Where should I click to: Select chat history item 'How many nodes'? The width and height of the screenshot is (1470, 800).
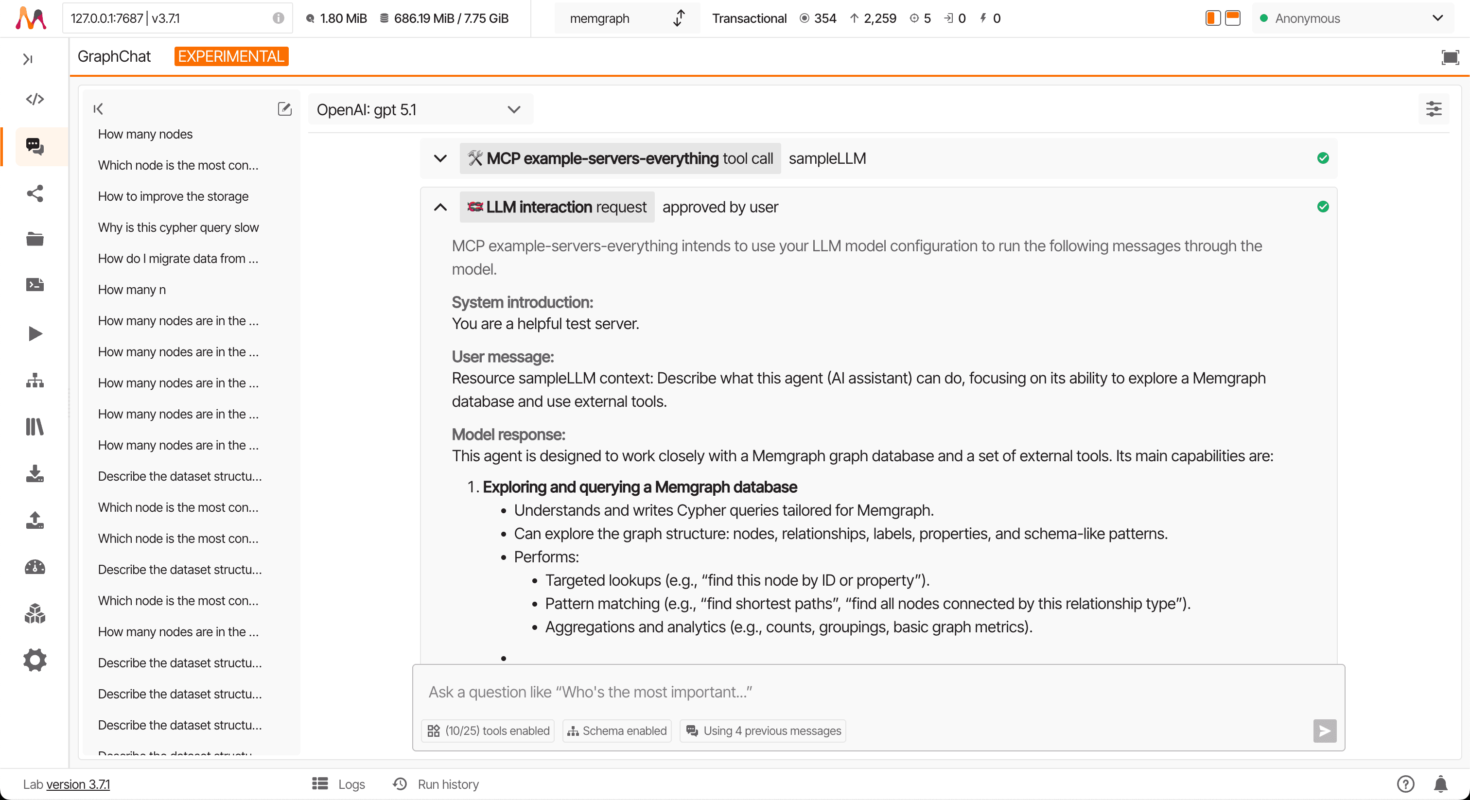[x=145, y=134]
